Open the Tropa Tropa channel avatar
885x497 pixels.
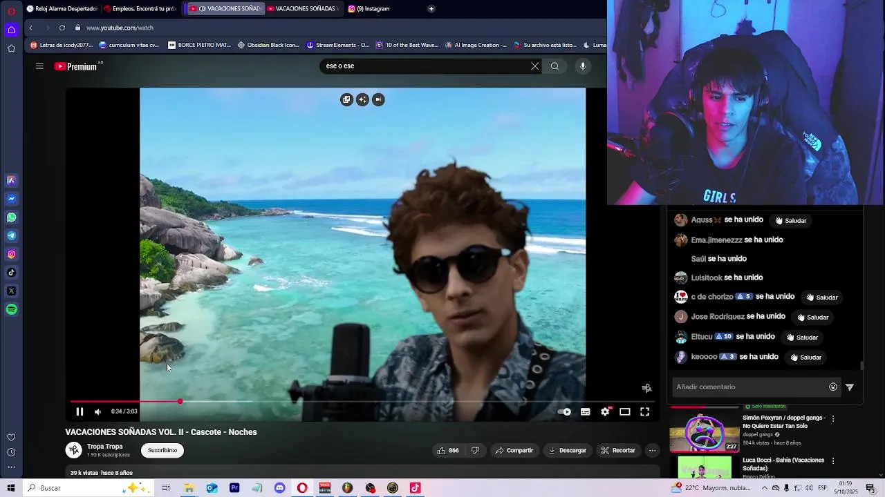[x=73, y=450]
